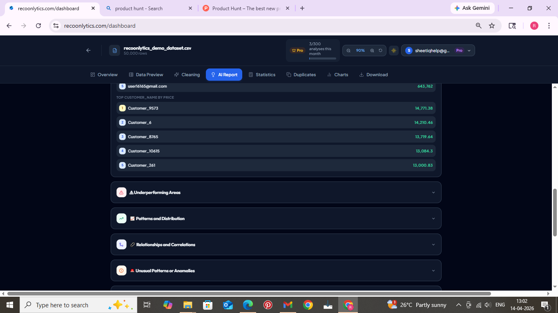
Task: Open the Windows Start menu
Action: coord(9,305)
